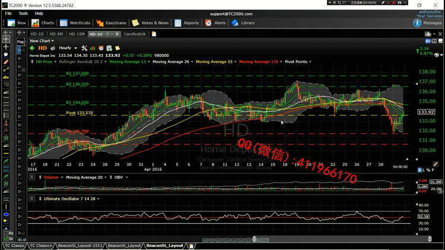Select the eraser tool
The image size is (445, 250).
click(6, 62)
